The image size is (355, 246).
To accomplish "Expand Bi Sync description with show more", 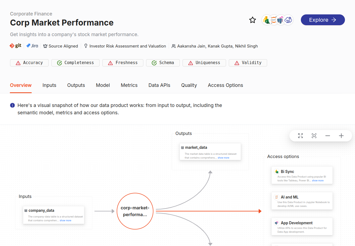I will point(318,181).
